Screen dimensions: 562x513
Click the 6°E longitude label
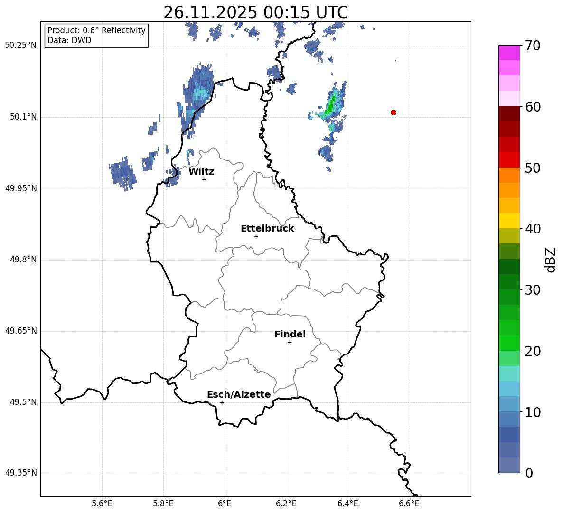coord(225,504)
